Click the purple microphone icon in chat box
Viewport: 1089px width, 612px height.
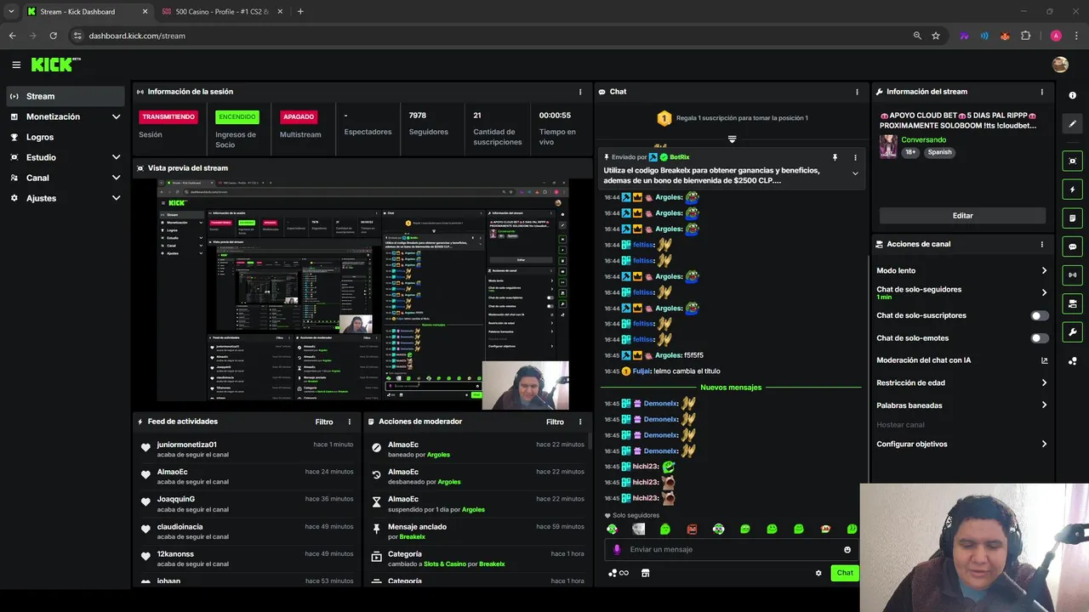click(x=618, y=549)
